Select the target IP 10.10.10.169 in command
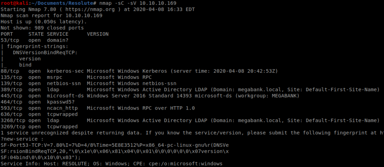Viewport: 384px width, 167px height. 156,3
